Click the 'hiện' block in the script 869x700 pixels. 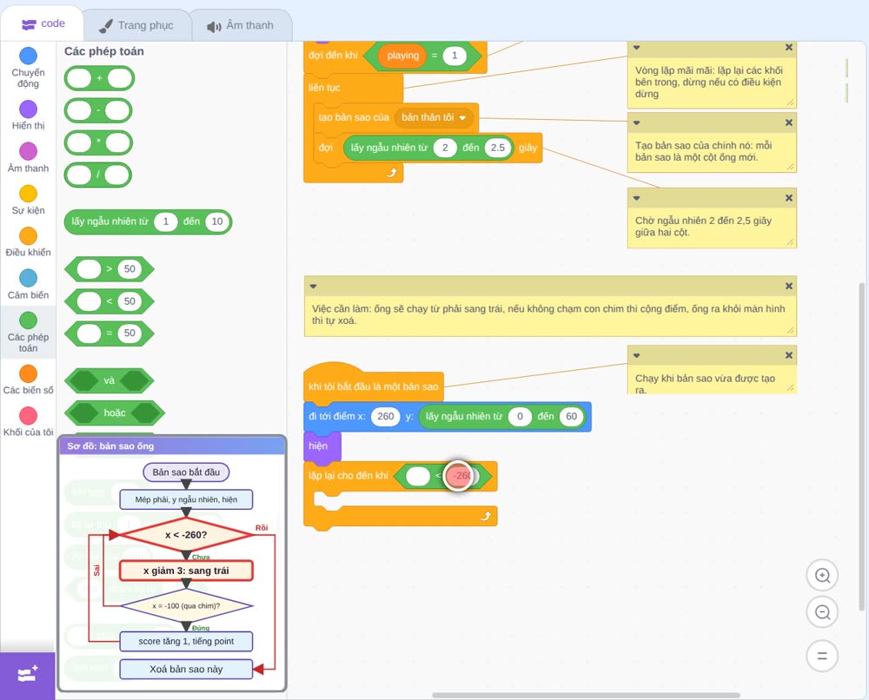322,446
